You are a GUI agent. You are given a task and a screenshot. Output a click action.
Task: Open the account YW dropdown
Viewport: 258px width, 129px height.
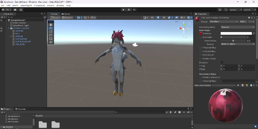6,10
